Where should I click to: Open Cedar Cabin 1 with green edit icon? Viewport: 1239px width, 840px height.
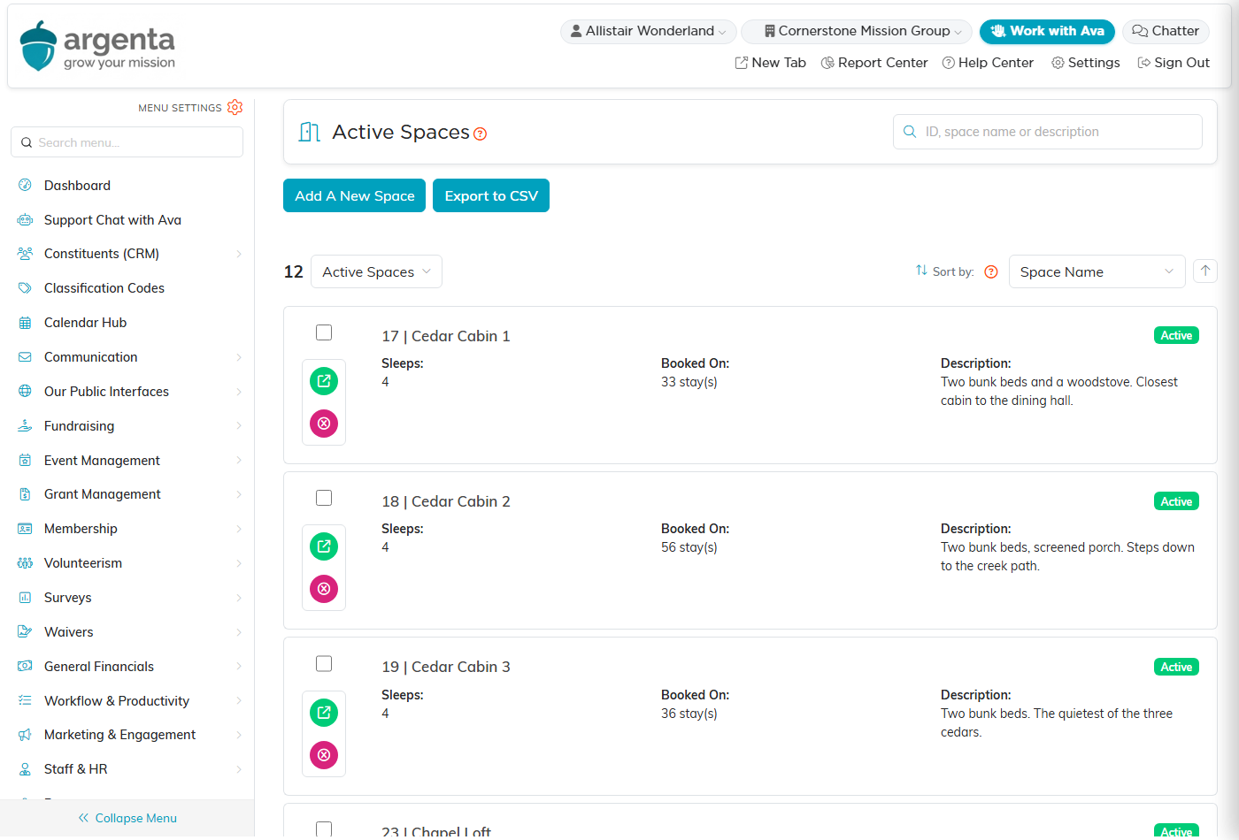(x=324, y=381)
